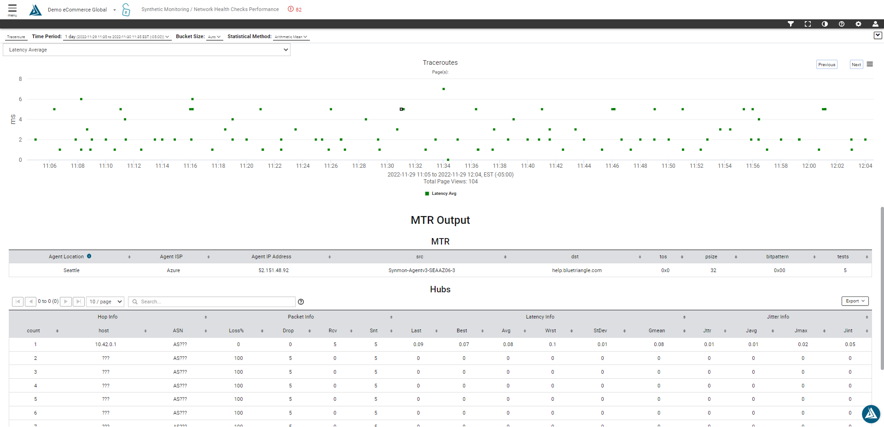Collapse the filter bar with checkbox arrow

[878, 35]
